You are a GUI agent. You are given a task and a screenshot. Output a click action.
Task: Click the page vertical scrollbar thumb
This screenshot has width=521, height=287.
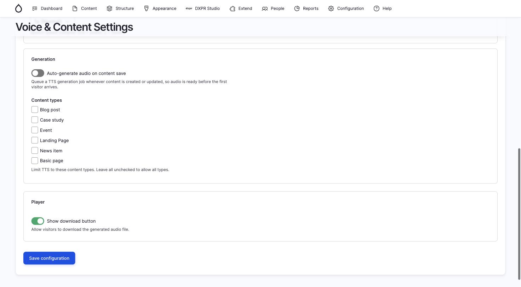click(x=520, y=214)
